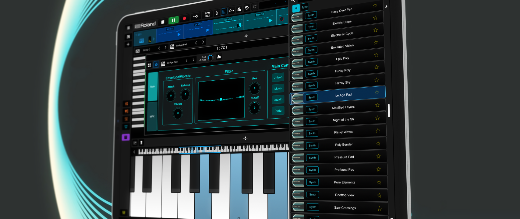Screen dimensions: 520x219
Task: Click the instrument icon beside the Post knob
Action: pyautogui.click(x=219, y=57)
